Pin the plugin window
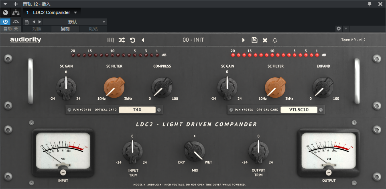Image resolution: width=386 pixels, height=189 pixels. [370, 4]
